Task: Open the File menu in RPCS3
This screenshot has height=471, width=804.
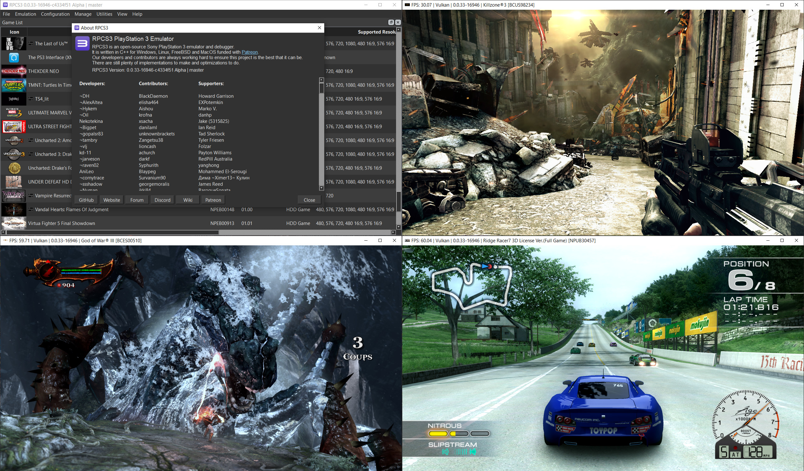Action: (6, 14)
